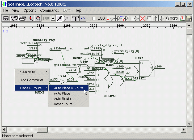Image resolution: width=194 pixels, height=140 pixels.
Task: Click the Zoom in magnifier icon
Action: coord(31,18)
